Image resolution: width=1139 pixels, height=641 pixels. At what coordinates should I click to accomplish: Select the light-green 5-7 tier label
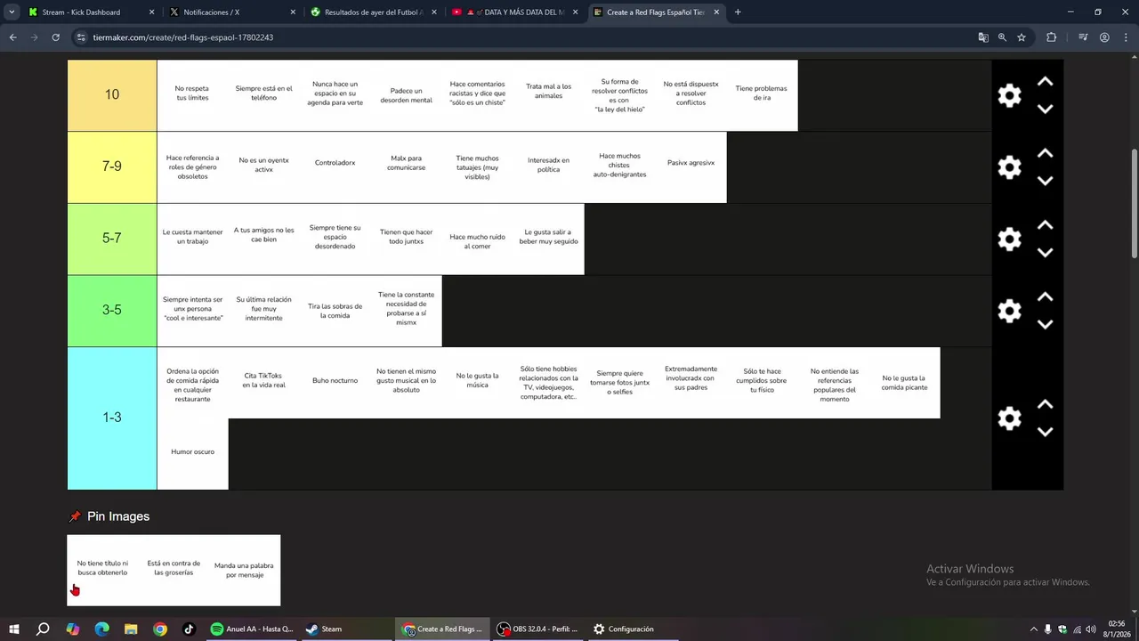coord(112,239)
